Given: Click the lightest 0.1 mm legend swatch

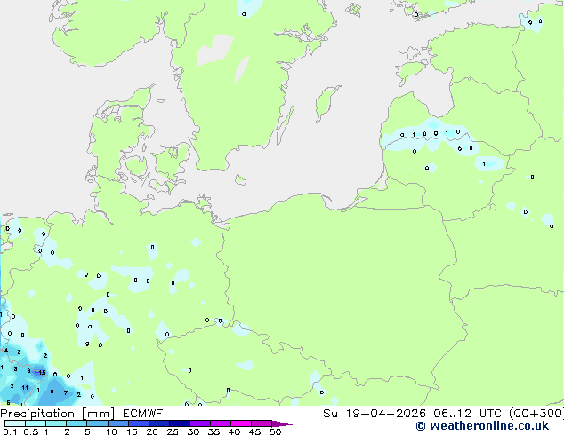Looking at the screenshot, I should click(x=15, y=423).
